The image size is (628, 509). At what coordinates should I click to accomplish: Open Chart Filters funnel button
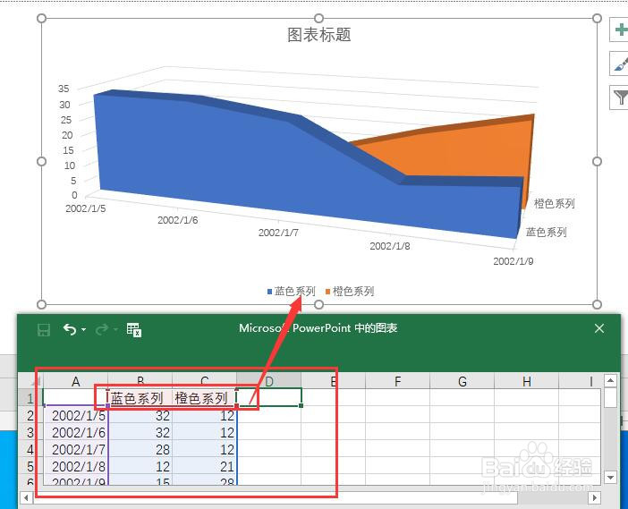pos(620,97)
